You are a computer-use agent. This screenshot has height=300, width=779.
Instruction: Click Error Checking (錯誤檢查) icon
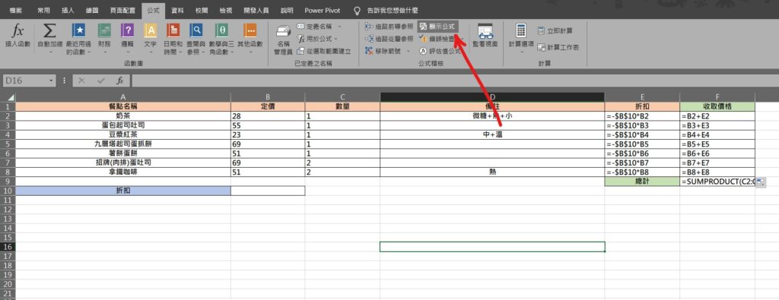[423, 38]
